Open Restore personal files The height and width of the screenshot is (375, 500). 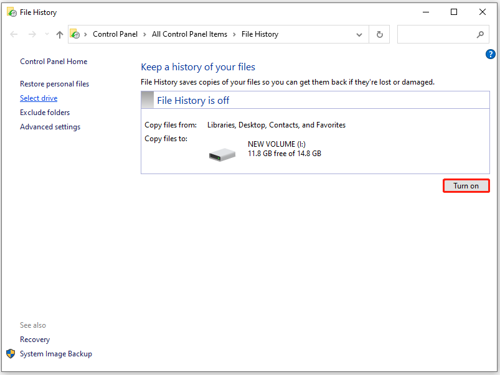[55, 84]
